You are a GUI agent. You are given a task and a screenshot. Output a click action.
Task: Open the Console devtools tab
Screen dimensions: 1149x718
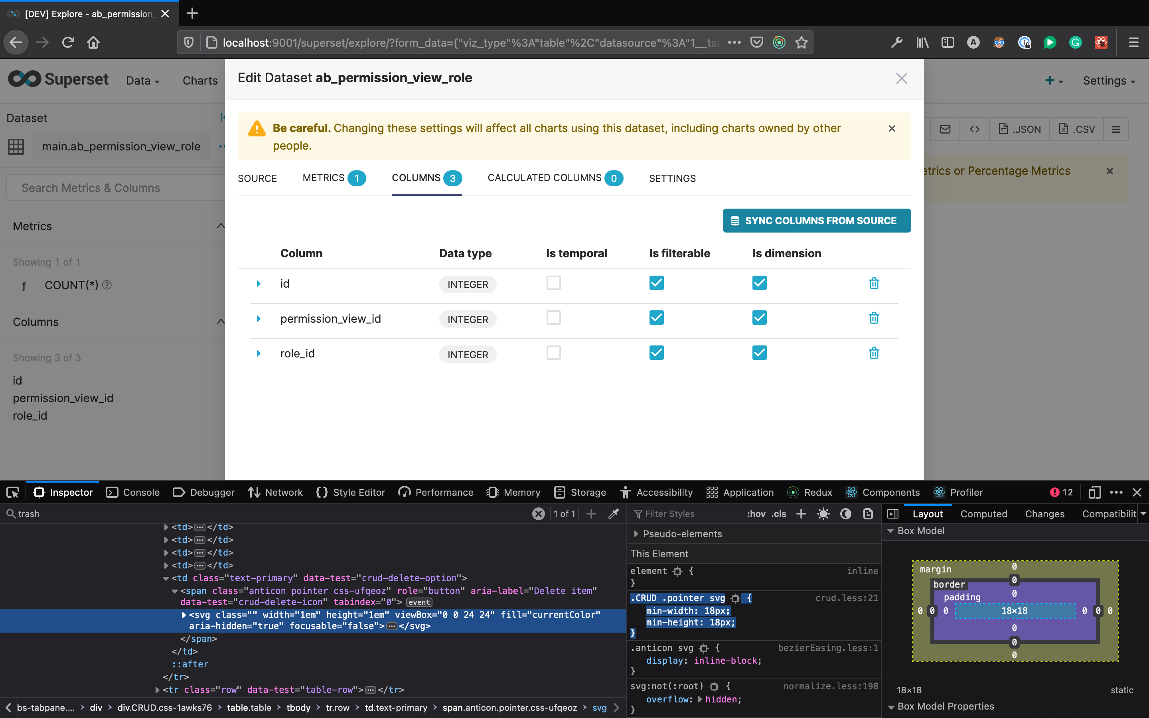(x=133, y=493)
